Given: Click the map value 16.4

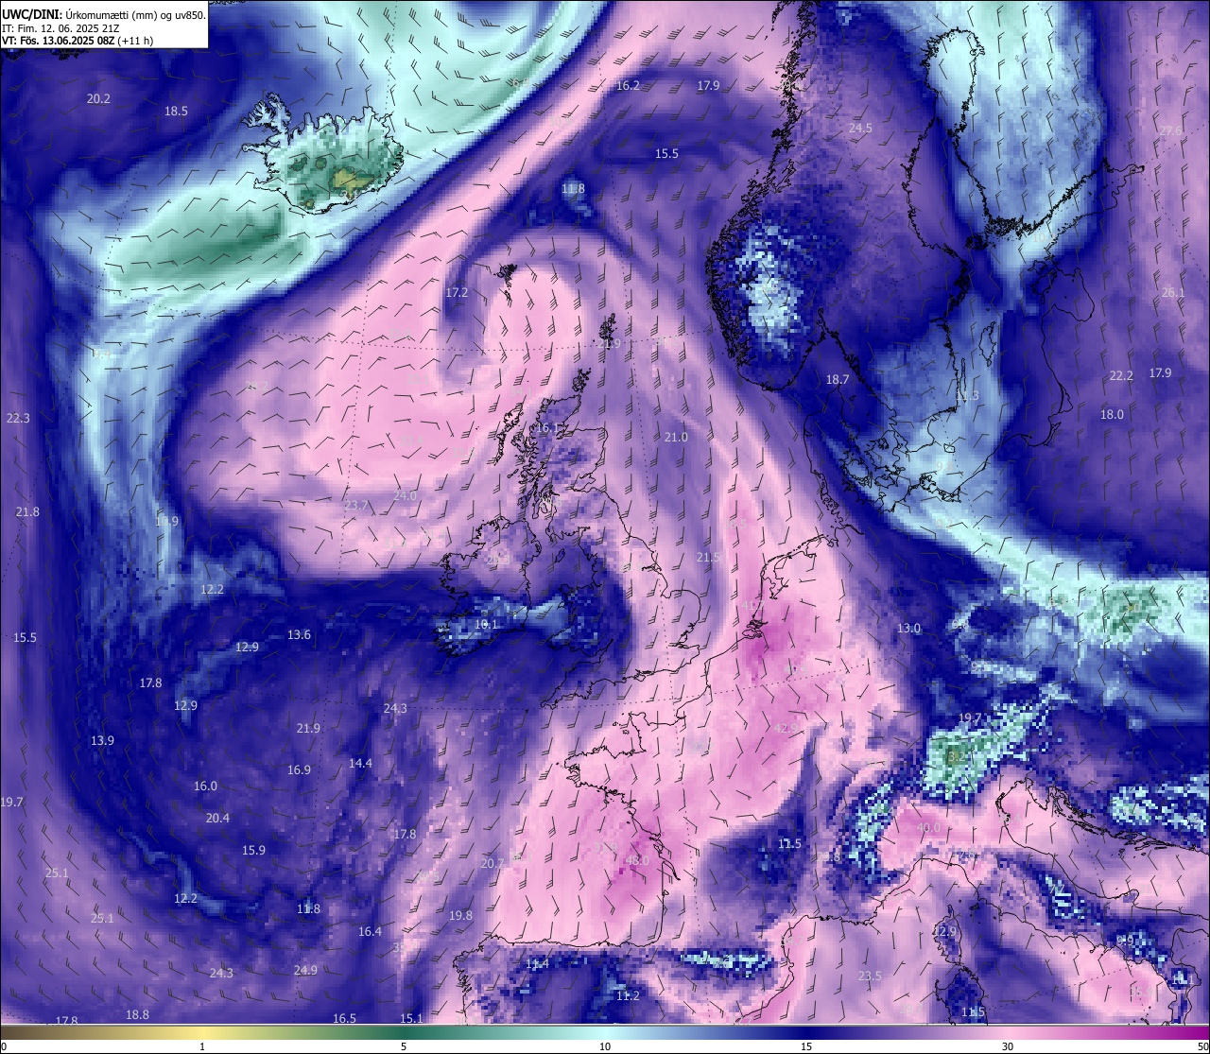Looking at the screenshot, I should coord(370,932).
